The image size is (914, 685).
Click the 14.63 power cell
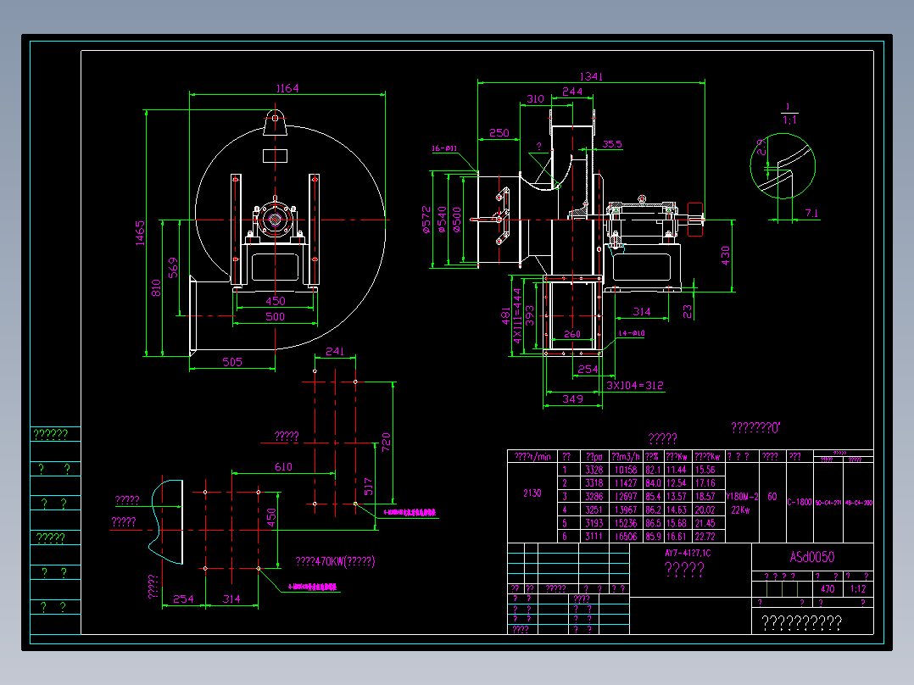click(x=677, y=510)
